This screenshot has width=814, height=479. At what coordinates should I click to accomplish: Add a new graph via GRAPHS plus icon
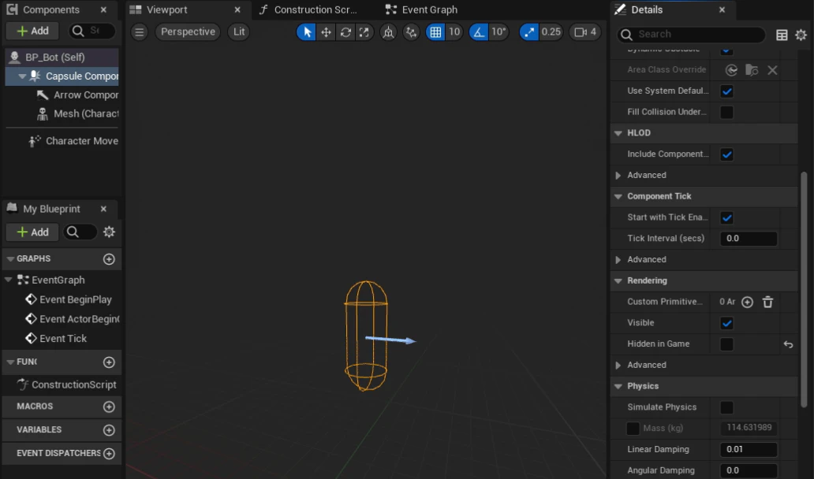click(109, 258)
